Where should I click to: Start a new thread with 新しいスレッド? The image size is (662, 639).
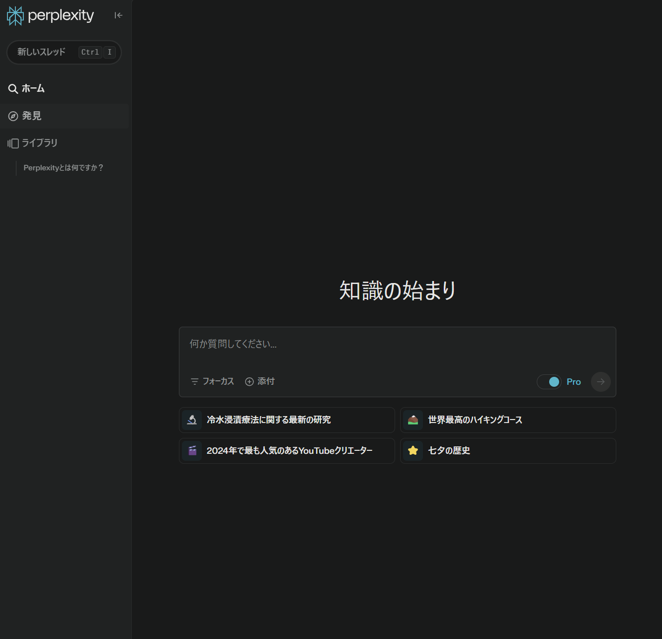[64, 52]
